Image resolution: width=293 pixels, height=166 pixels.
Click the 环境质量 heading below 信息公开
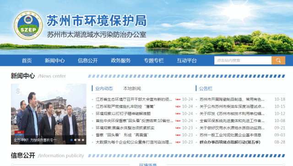(148, 165)
